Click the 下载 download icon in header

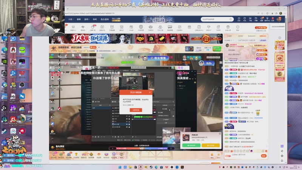[x=250, y=19]
